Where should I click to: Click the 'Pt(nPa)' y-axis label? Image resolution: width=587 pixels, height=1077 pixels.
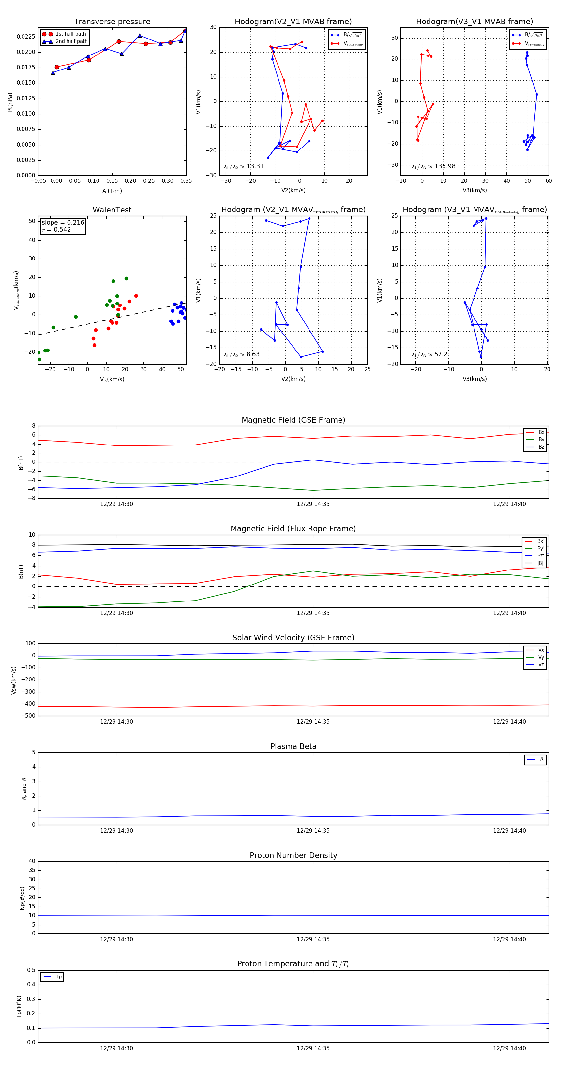point(10,102)
